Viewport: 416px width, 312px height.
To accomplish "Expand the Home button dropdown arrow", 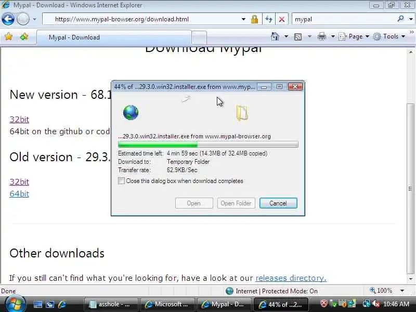I will [x=286, y=36].
